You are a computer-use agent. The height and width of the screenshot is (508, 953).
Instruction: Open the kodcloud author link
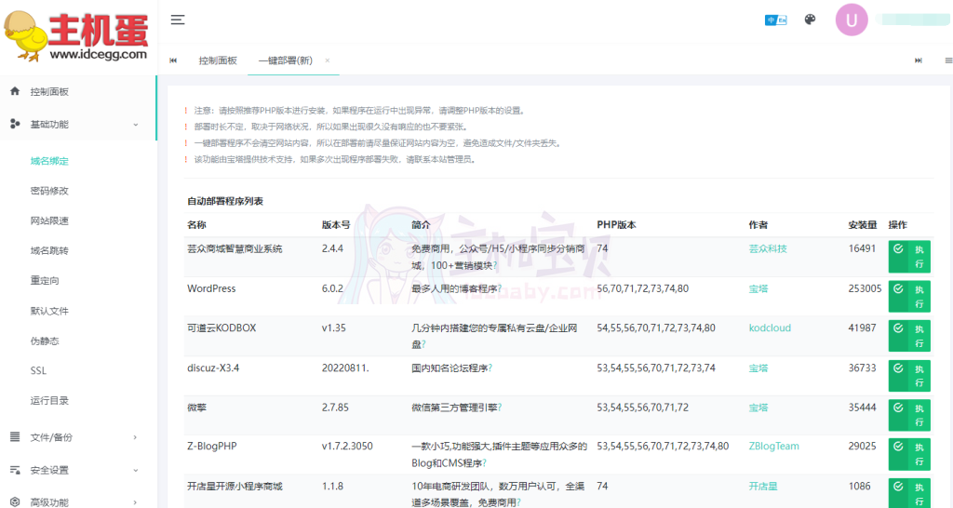click(x=768, y=328)
